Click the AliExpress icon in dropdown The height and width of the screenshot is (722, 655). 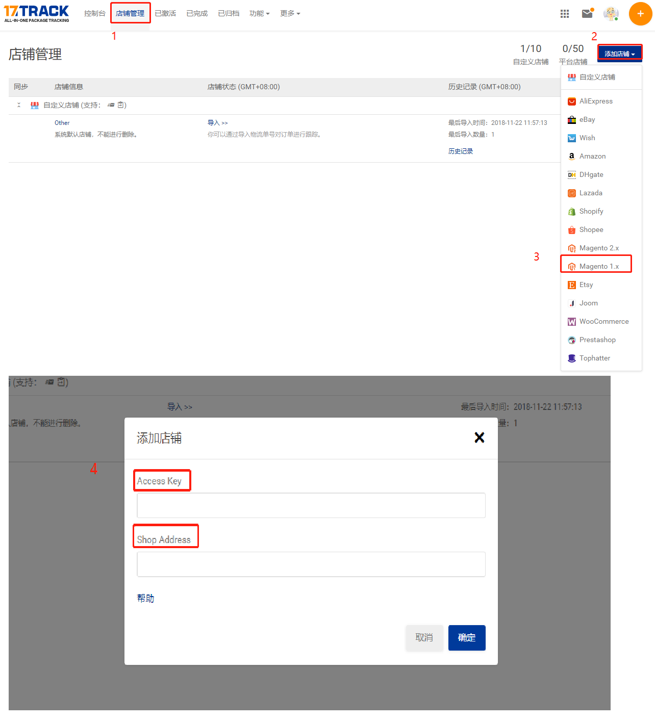click(572, 101)
